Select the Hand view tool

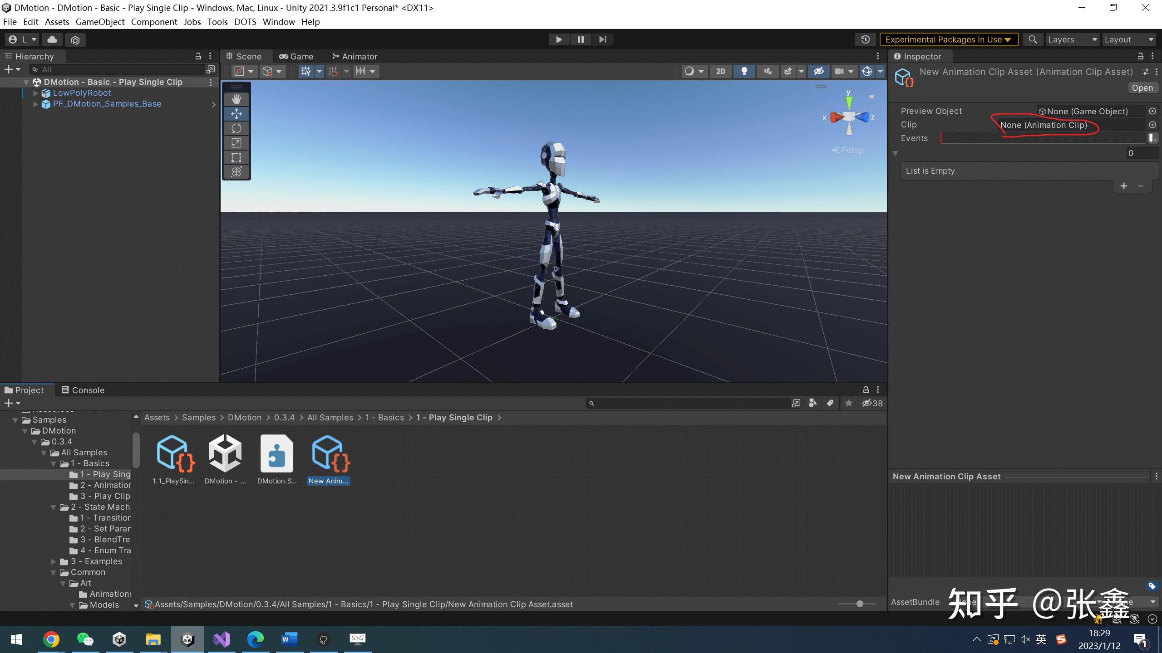[236, 99]
